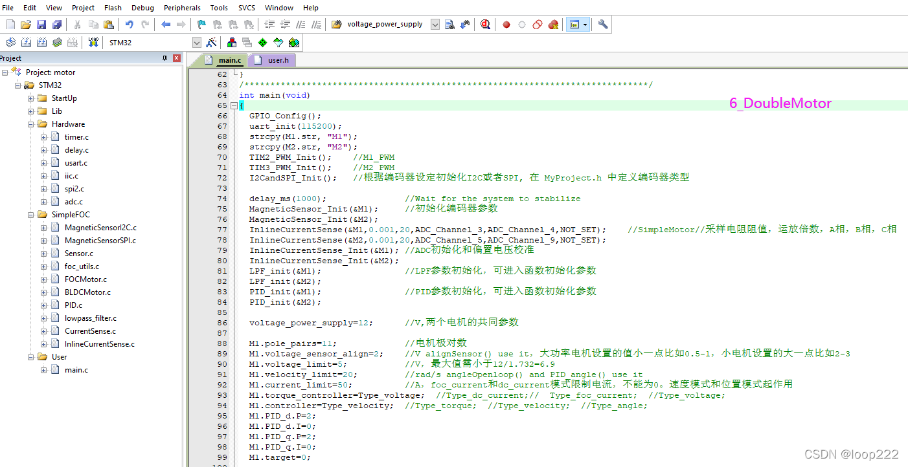Open the STM32 target selection dropdown
Viewport: 908px width, 467px height.
click(197, 43)
